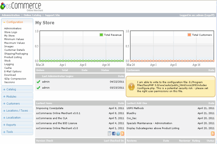Open the Images configuration

pos(9,46)
